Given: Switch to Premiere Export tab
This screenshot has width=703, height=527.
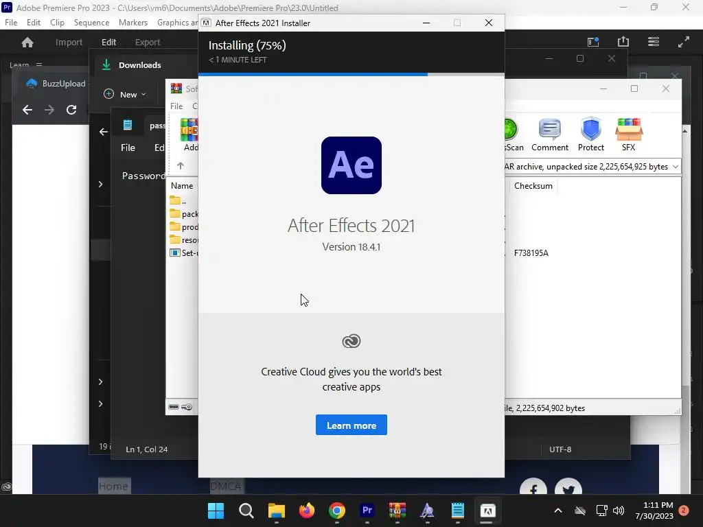Looking at the screenshot, I should 148,42.
